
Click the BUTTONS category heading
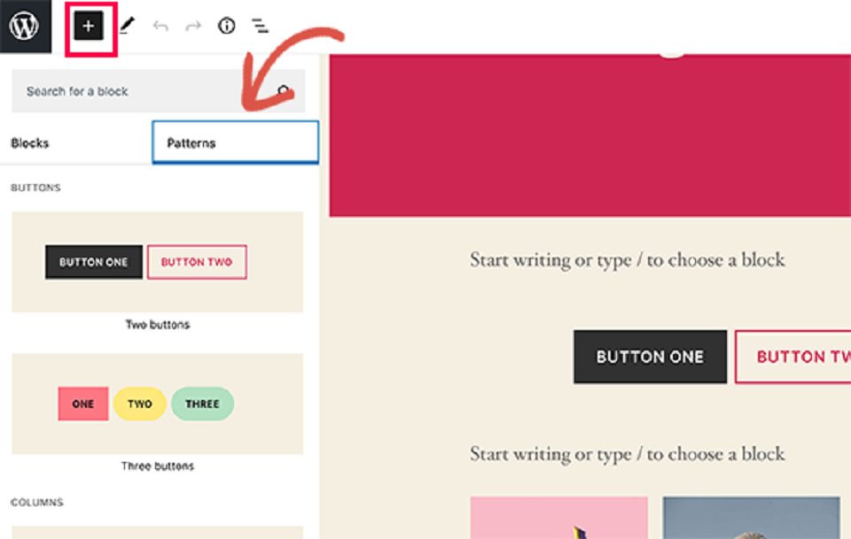click(x=35, y=188)
